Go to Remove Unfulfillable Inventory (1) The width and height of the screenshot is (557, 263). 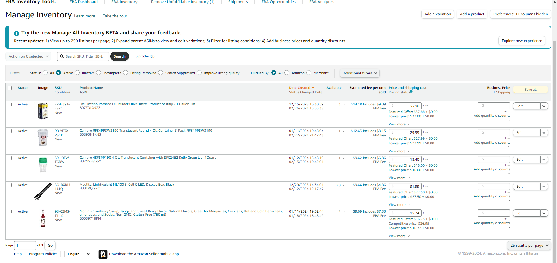coord(183,2)
